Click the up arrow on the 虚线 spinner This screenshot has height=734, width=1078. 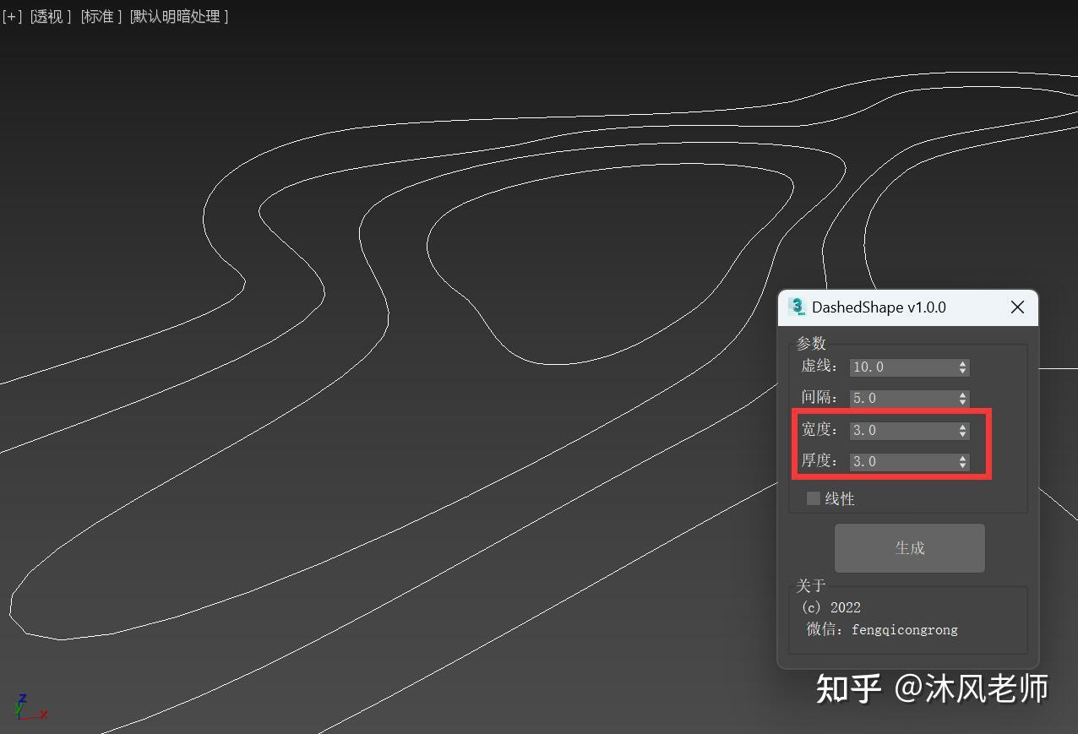click(x=961, y=362)
